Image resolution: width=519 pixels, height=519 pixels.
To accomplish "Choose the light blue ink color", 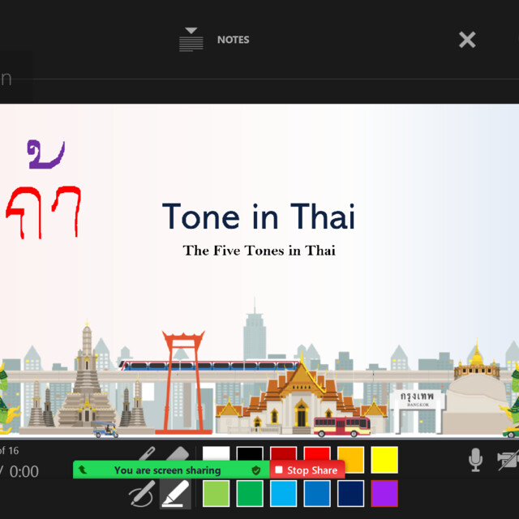I will [283, 494].
